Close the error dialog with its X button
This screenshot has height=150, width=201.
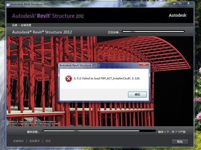pyautogui.click(x=144, y=64)
